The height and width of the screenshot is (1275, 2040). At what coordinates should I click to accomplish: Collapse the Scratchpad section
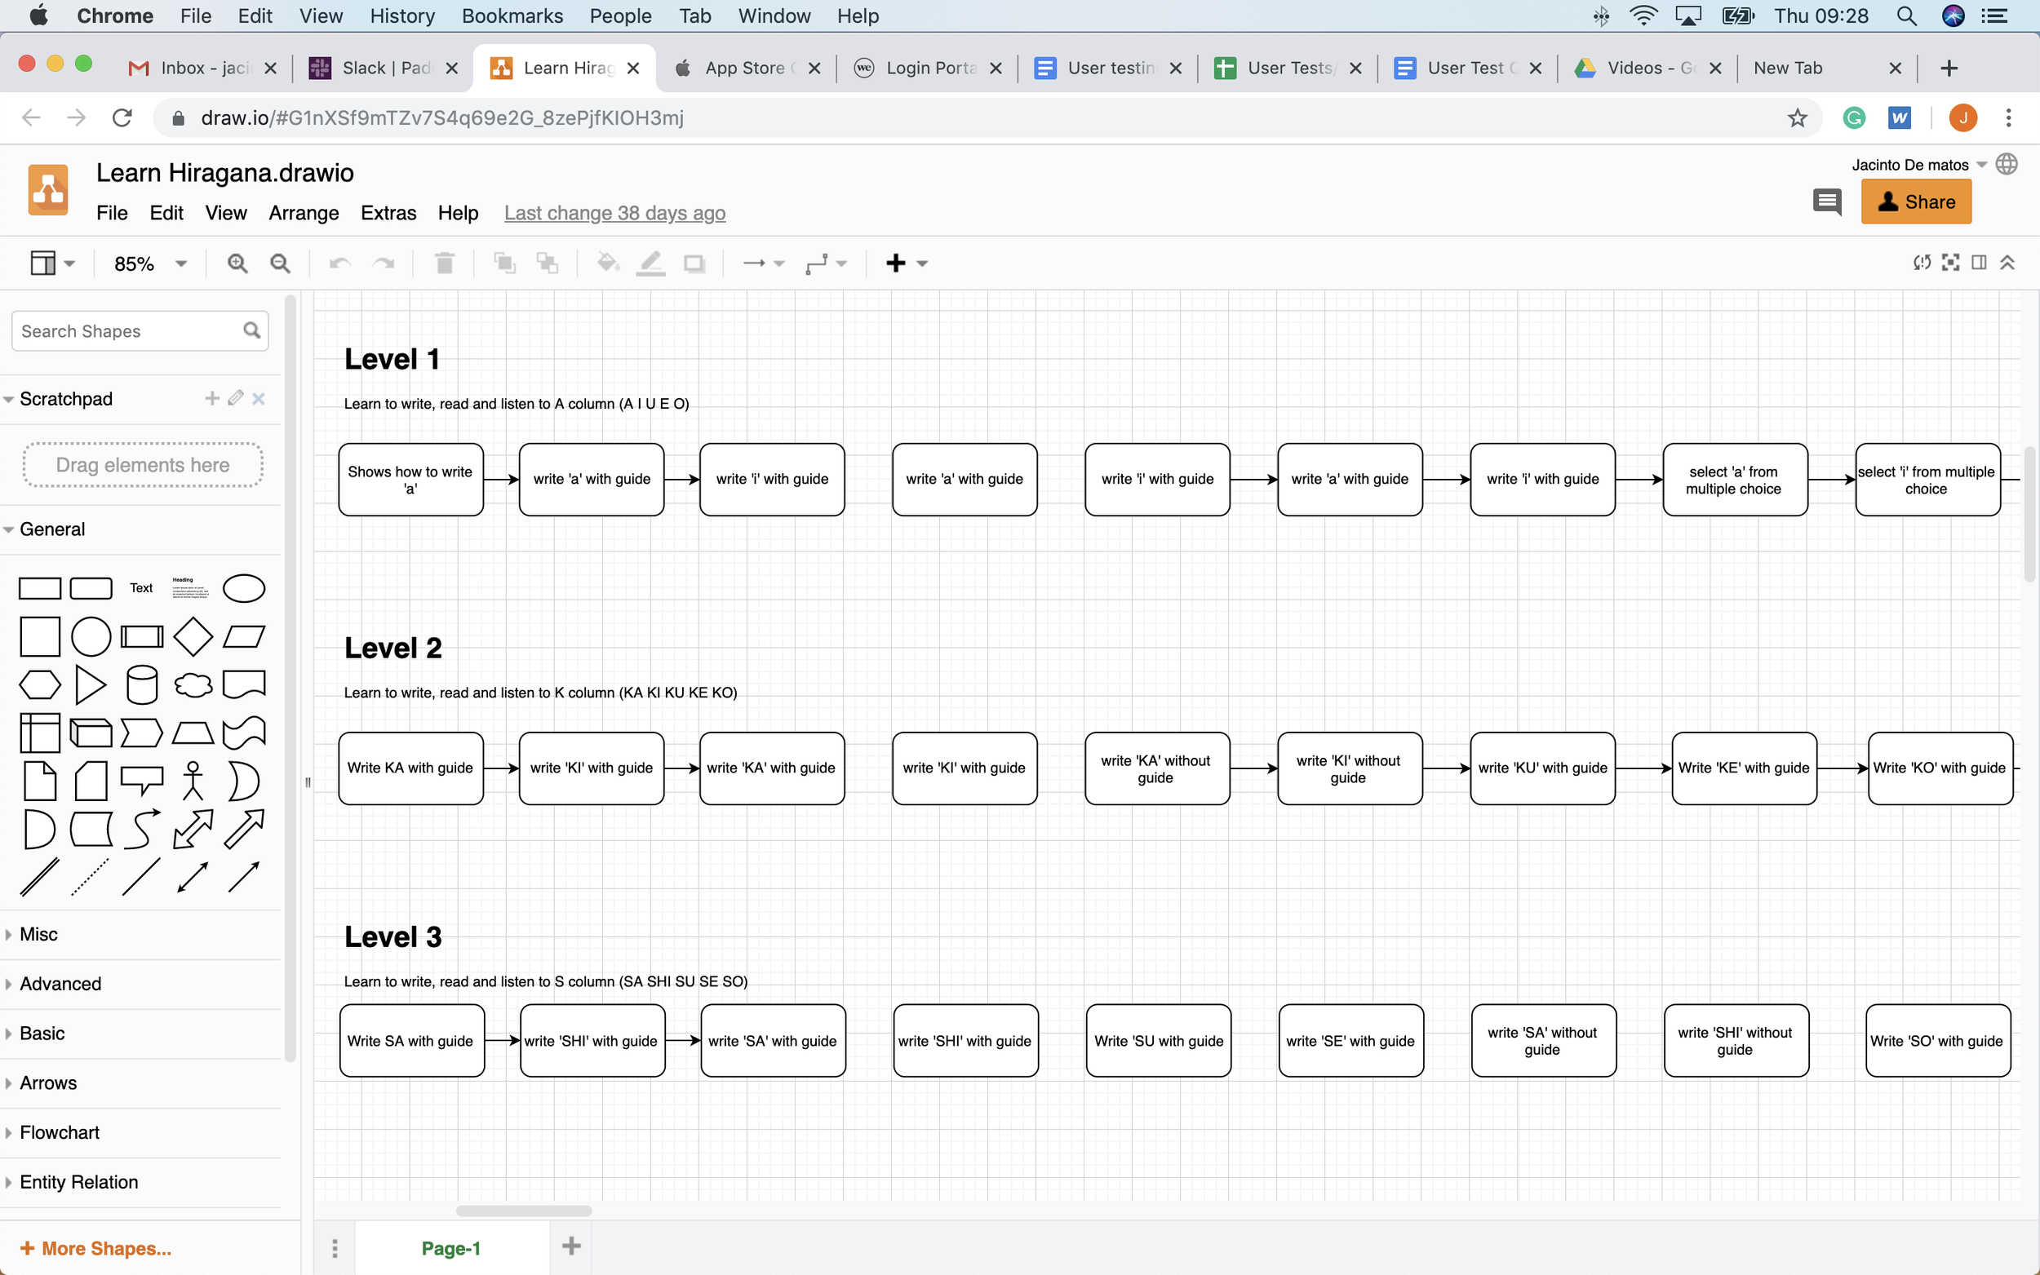(65, 399)
